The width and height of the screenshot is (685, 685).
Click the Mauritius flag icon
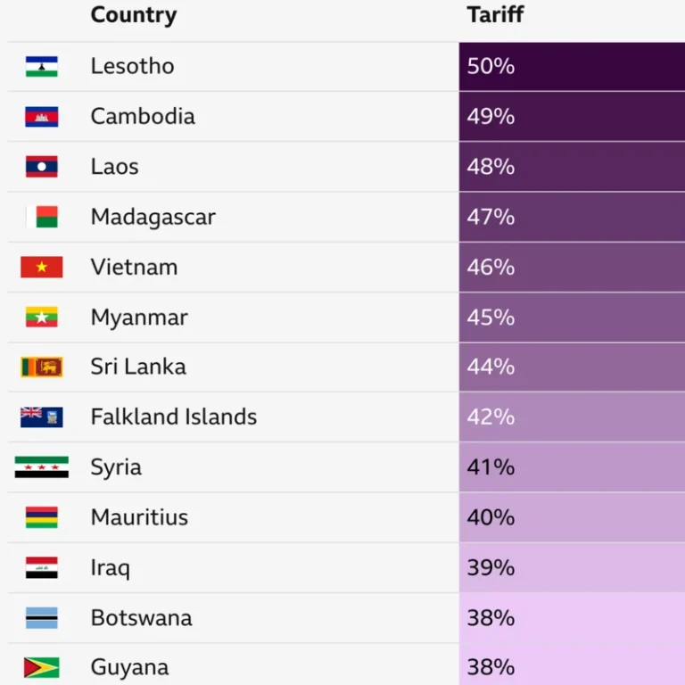pyautogui.click(x=42, y=517)
